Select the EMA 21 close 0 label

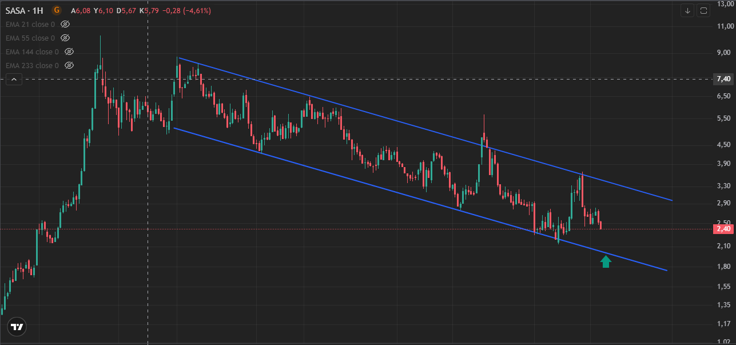pyautogui.click(x=30, y=24)
